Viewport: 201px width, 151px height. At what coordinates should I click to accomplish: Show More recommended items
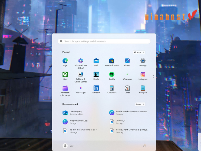pyautogui.click(x=140, y=104)
